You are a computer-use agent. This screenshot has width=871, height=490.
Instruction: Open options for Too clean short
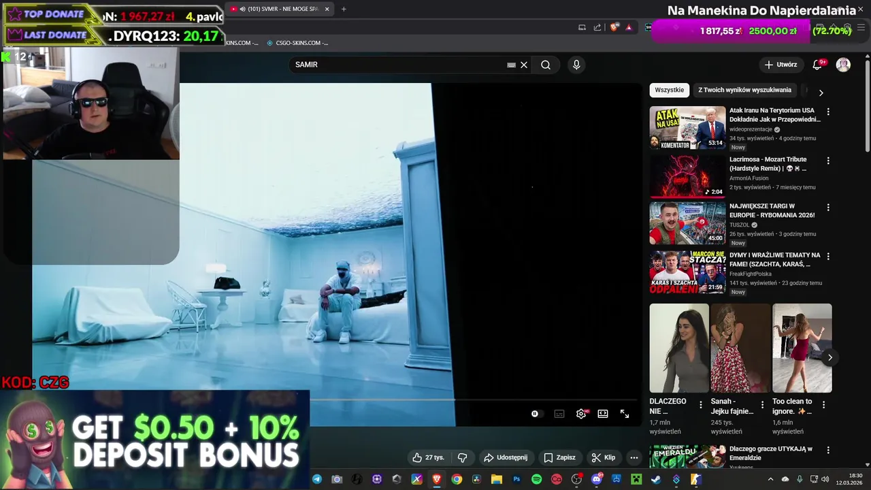(823, 404)
